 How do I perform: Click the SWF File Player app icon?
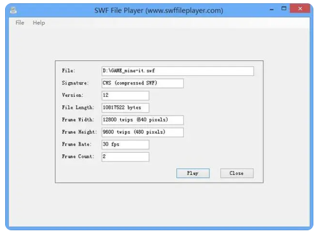coord(14,10)
